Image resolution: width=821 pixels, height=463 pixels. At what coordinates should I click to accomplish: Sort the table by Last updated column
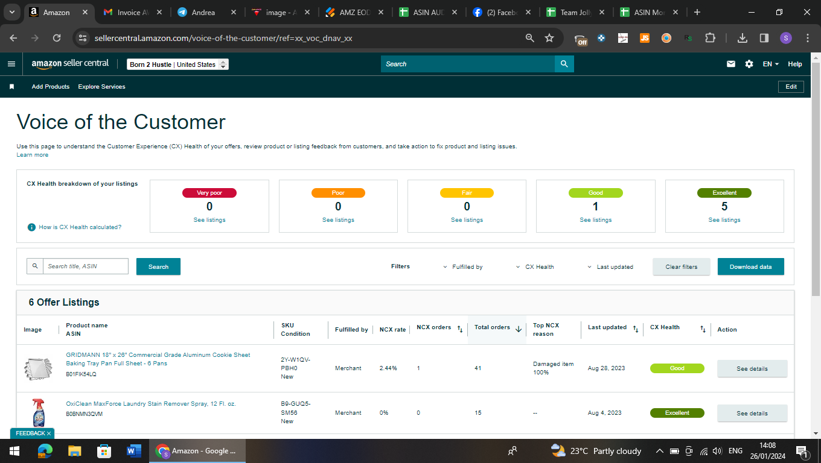click(636, 329)
